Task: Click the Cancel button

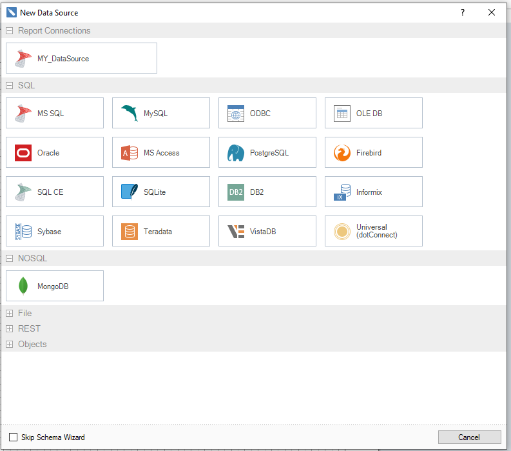Action: pos(469,437)
